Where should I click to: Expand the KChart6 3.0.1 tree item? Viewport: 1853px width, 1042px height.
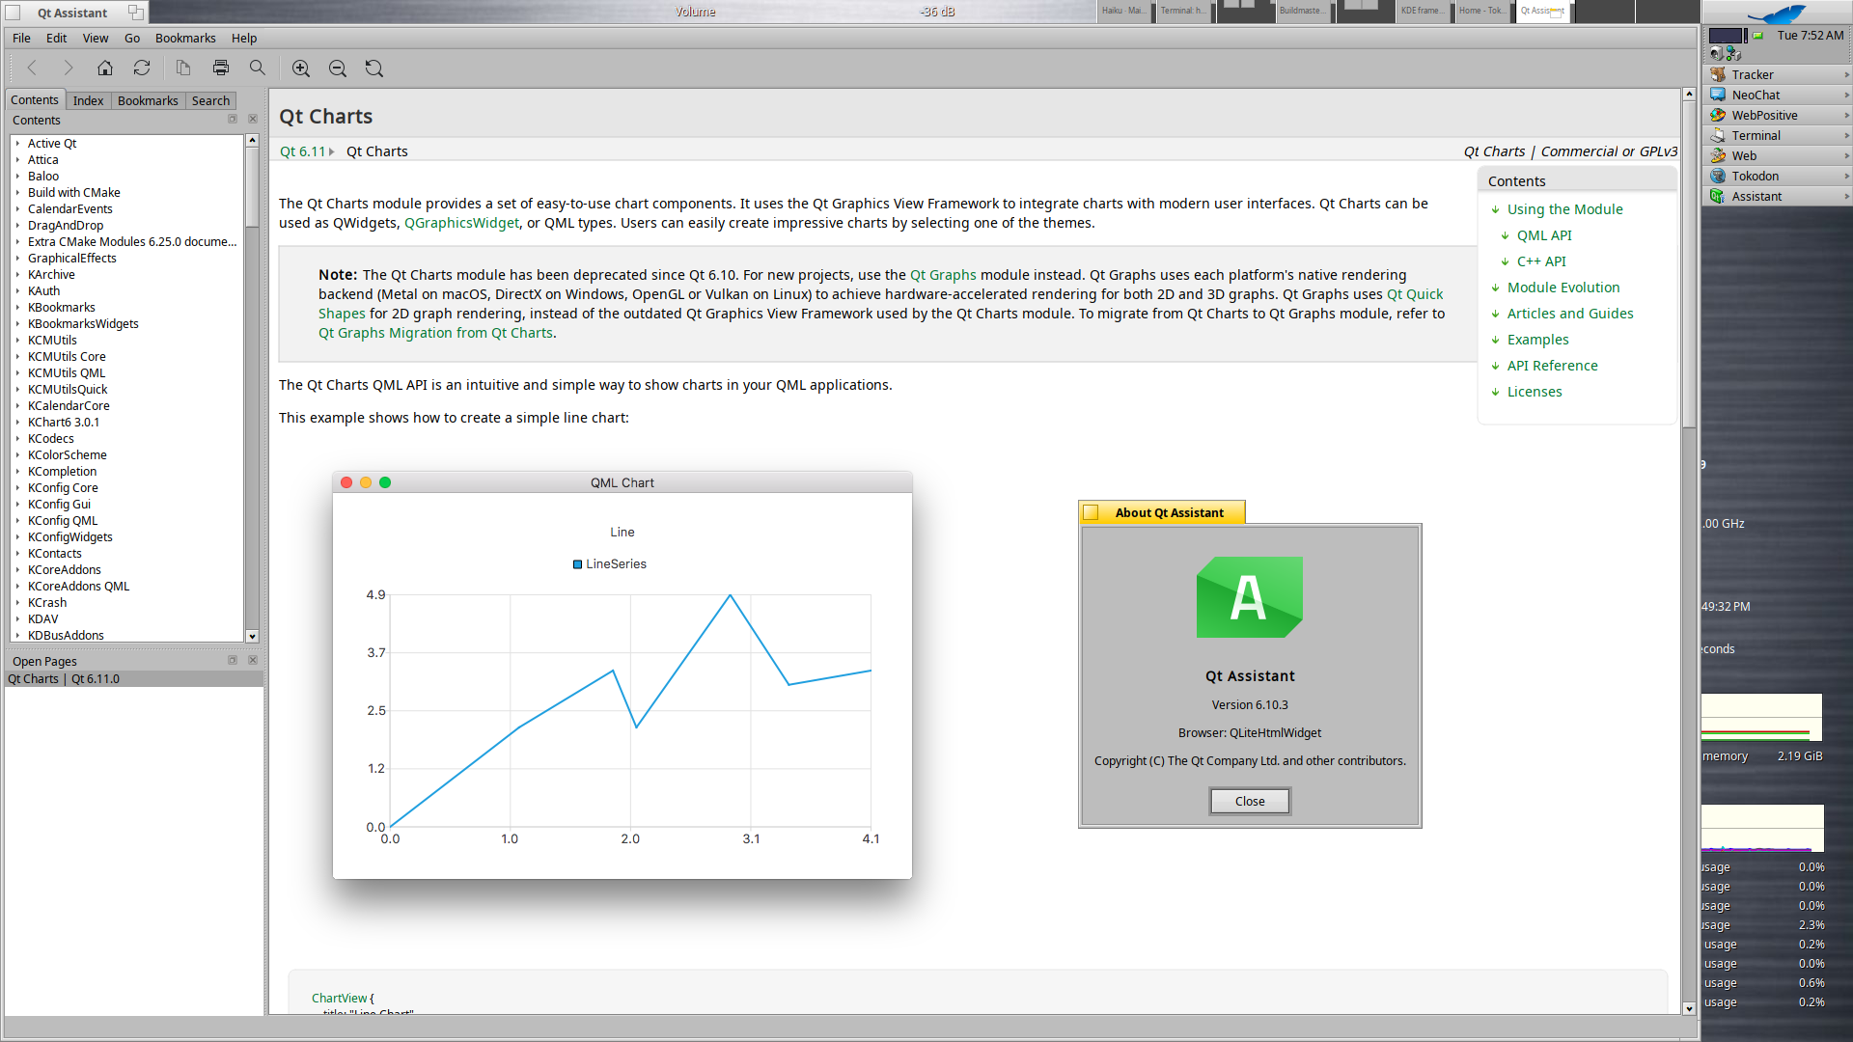pos(17,423)
